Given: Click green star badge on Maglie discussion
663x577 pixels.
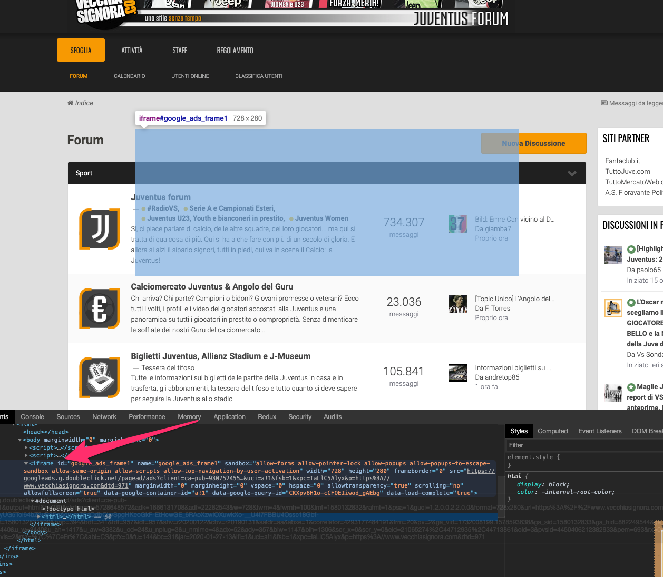Looking at the screenshot, I should (x=631, y=387).
